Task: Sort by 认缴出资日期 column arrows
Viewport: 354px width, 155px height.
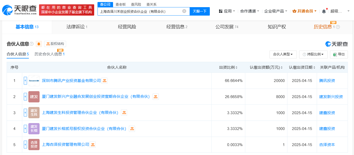Action: pyautogui.click(x=314, y=68)
